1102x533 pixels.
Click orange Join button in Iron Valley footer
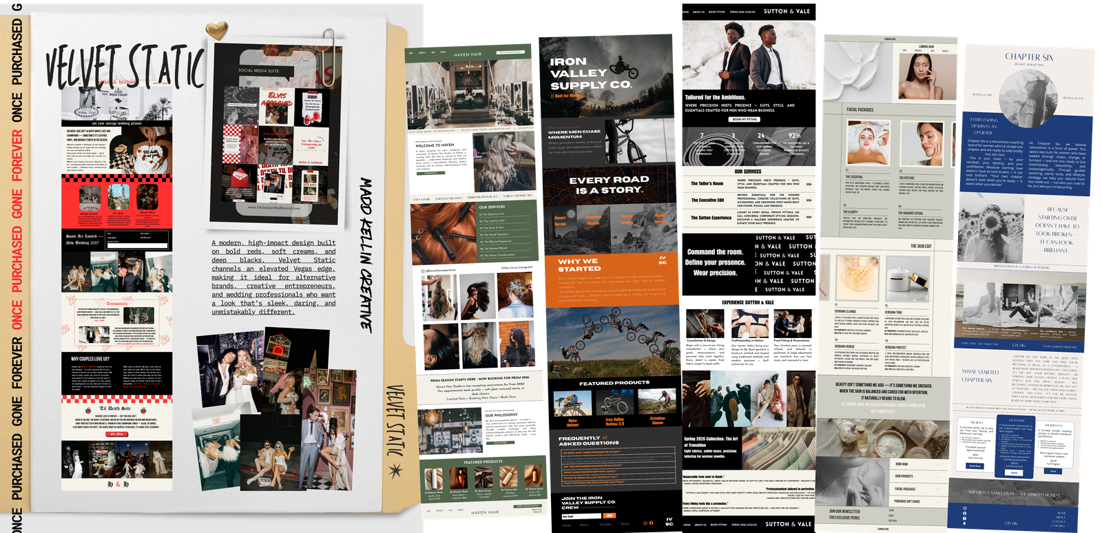[x=610, y=515]
